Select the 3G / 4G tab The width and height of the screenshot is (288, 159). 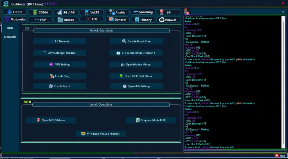(x=66, y=12)
